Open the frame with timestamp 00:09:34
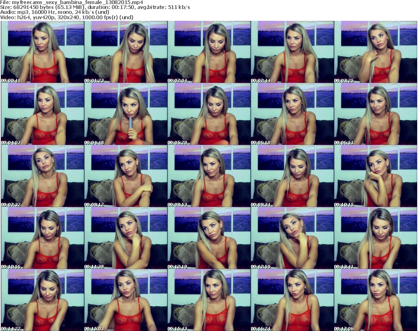This screenshot has height=331, width=418. pyautogui.click(x=292, y=176)
